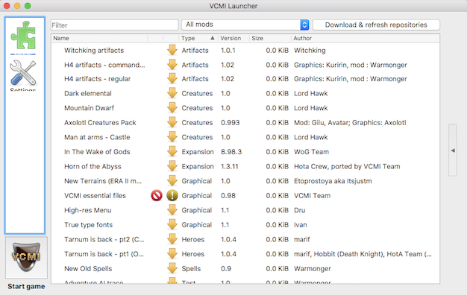Select VCMI essential files mod
The height and width of the screenshot is (295, 467).
[x=245, y=195]
